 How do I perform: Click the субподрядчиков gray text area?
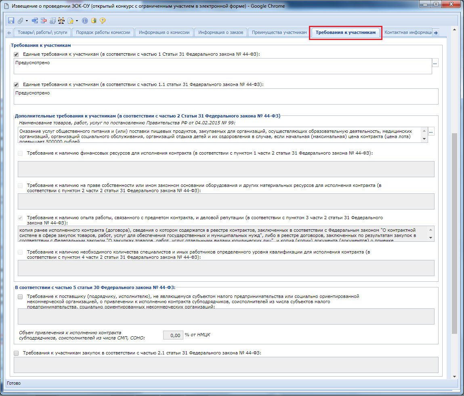pos(226,316)
